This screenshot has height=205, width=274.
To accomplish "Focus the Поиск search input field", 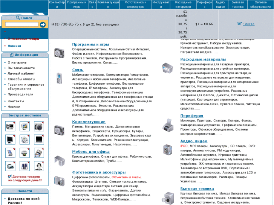I will [x=22, y=24].
